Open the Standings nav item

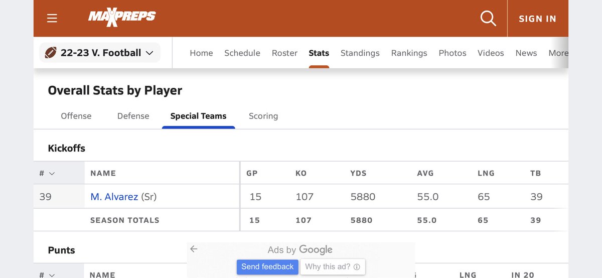point(360,53)
